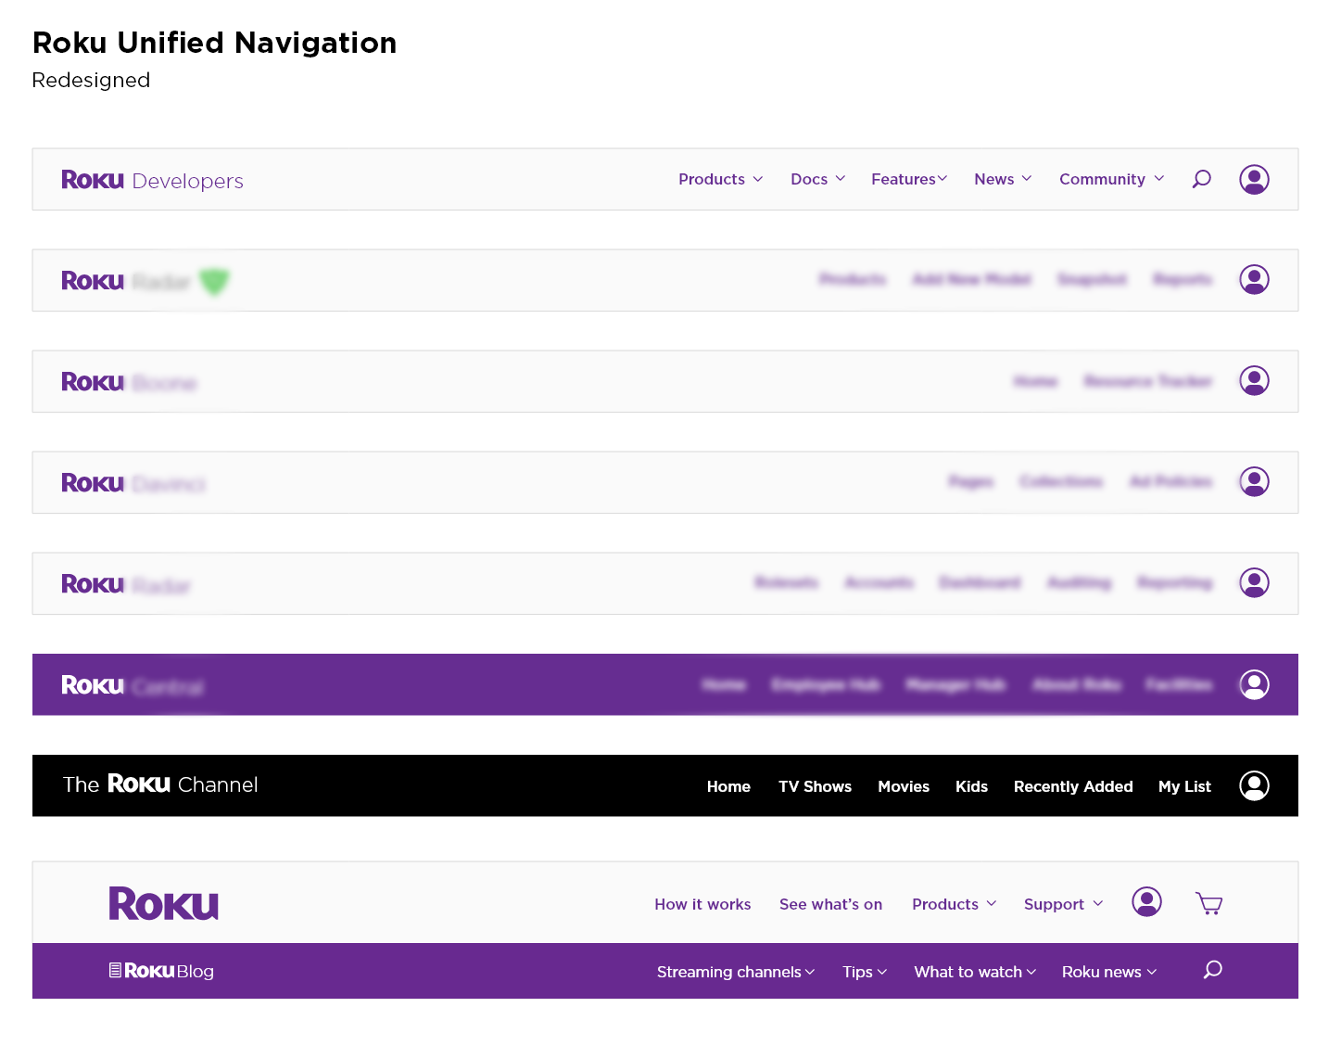This screenshot has height=1058, width=1341.
Task: Expand the Products dropdown in the Developers bar
Action: click(720, 179)
